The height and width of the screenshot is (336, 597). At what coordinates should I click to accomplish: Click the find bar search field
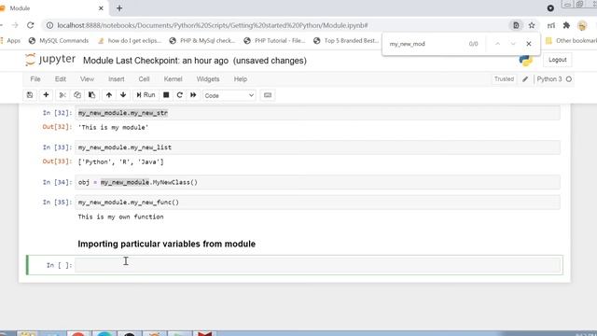(424, 44)
